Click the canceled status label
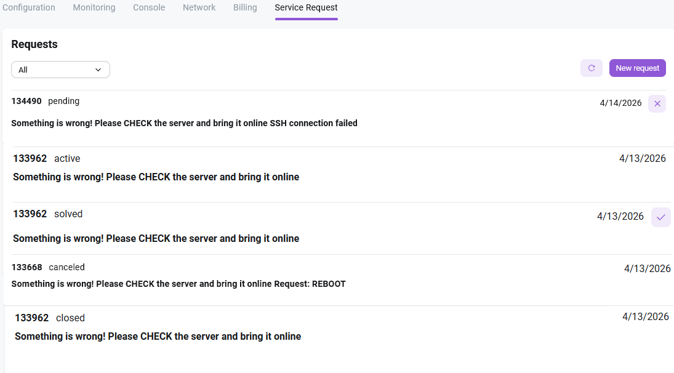 [66, 267]
